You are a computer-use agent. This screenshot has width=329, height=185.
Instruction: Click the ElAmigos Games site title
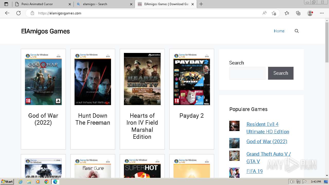45,31
